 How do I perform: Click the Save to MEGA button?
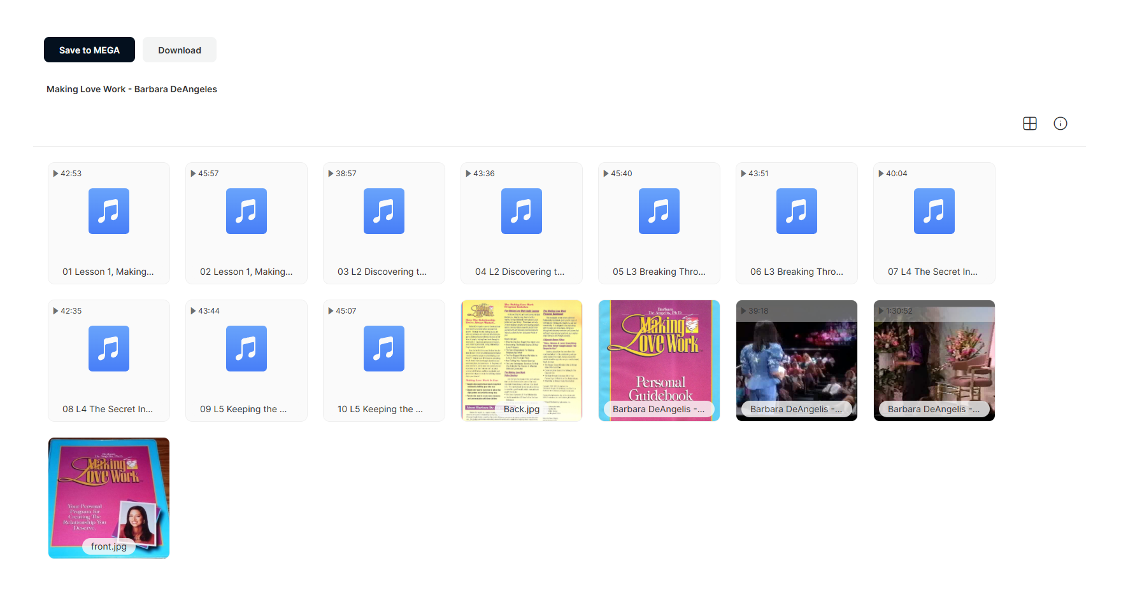pyautogui.click(x=89, y=50)
